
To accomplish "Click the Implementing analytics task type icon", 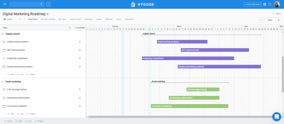I will [4, 42].
